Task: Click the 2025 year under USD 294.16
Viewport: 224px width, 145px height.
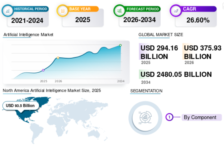Action: [x=146, y=63]
